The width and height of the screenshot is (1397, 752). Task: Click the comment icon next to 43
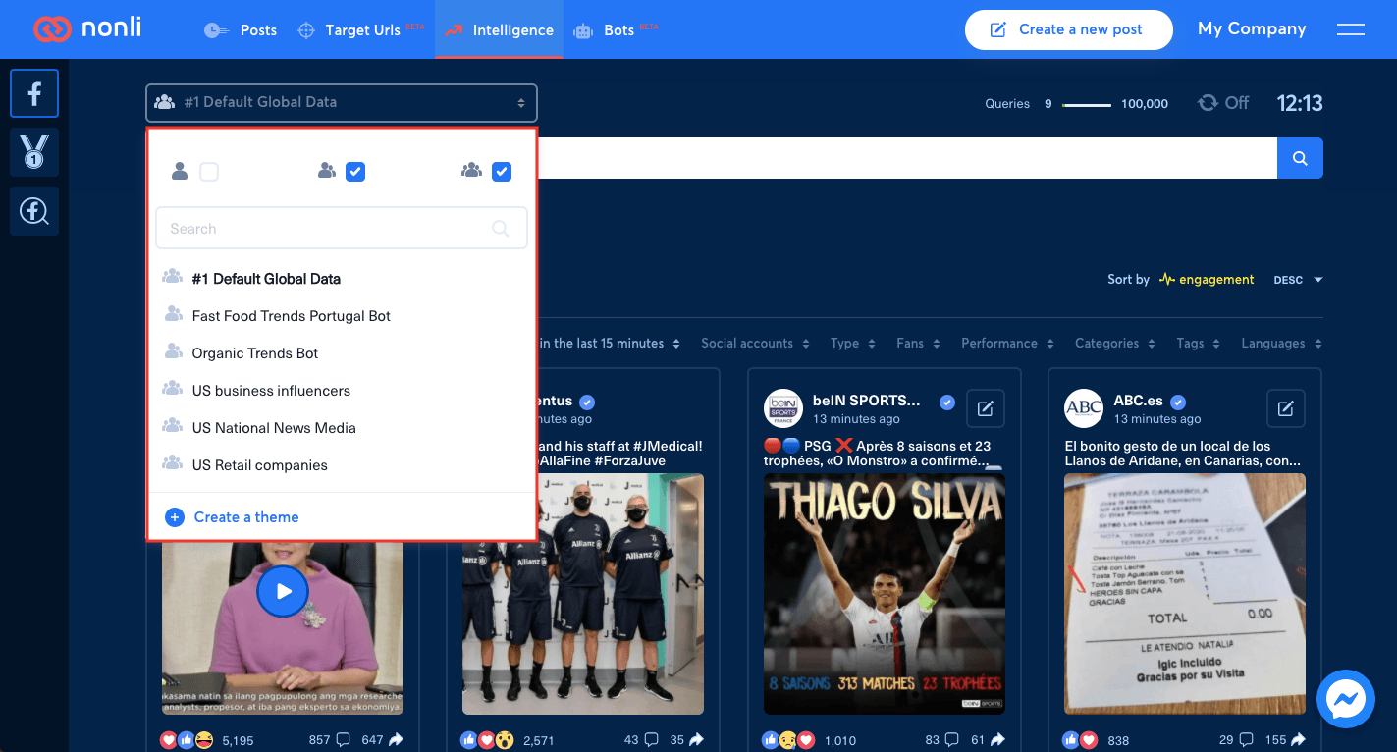[650, 739]
